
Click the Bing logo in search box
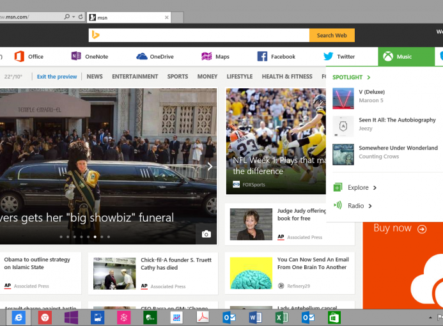(95, 35)
